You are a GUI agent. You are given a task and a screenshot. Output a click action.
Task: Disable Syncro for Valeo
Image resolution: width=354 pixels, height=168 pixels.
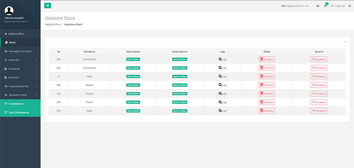[x=319, y=111]
